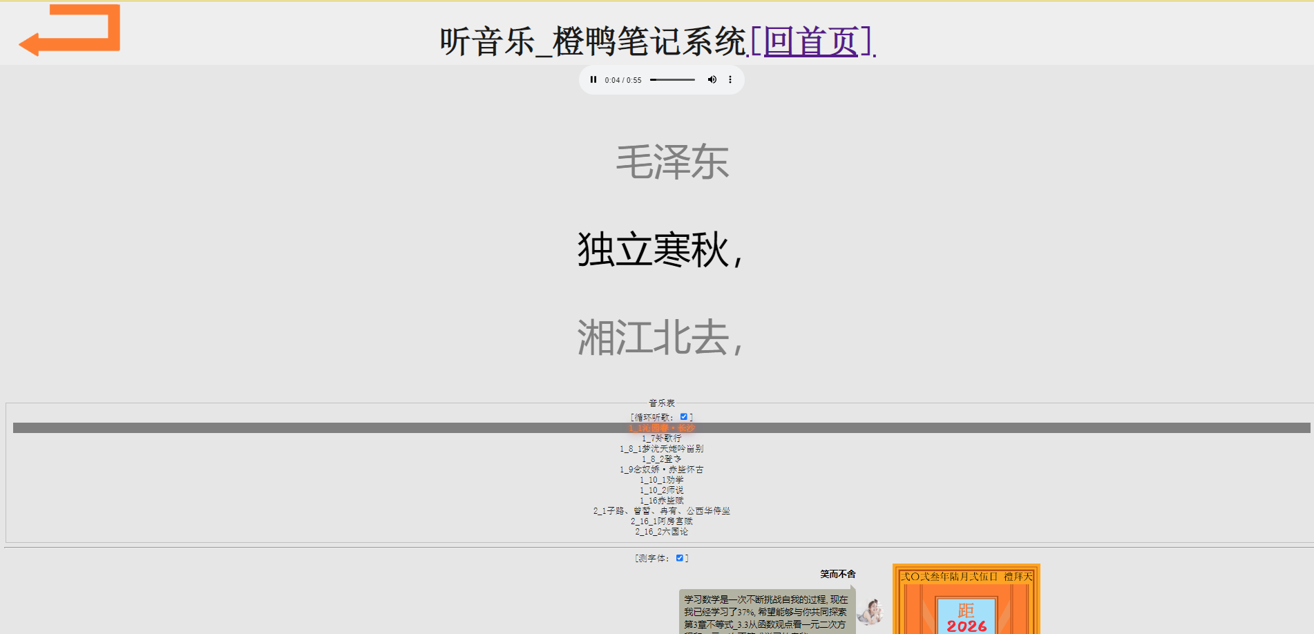Image resolution: width=1314 pixels, height=634 pixels.
Task: Mute the track using the speaker icon
Action: [x=712, y=79]
